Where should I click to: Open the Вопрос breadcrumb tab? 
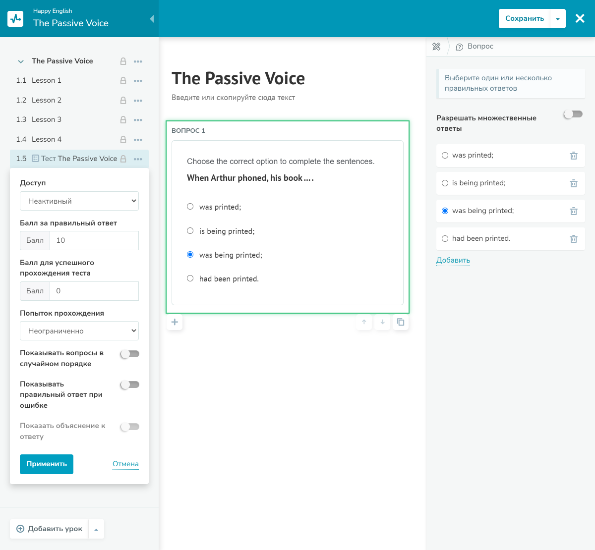point(475,46)
